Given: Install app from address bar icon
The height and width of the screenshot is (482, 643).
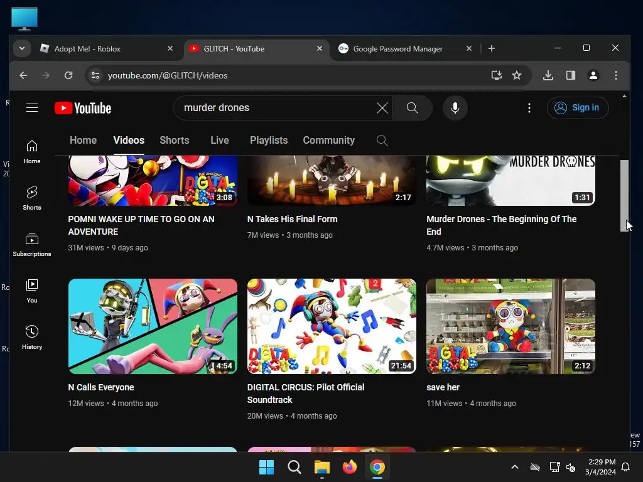Looking at the screenshot, I should click(x=497, y=75).
